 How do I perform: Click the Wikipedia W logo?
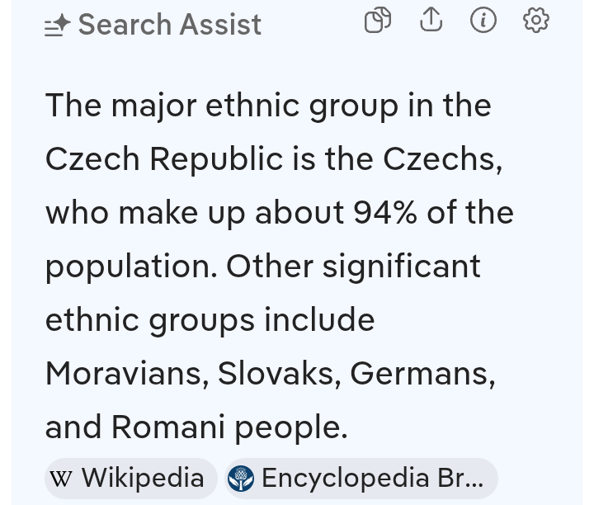[61, 479]
